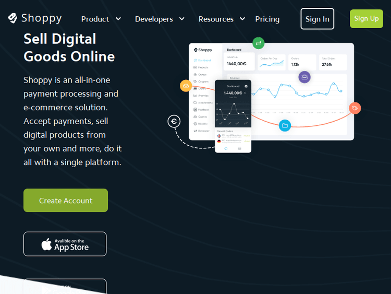Click the Create Account button
391x294 pixels.
coord(66,201)
